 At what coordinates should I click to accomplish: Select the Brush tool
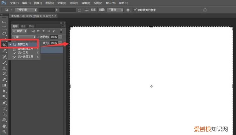point(4,62)
